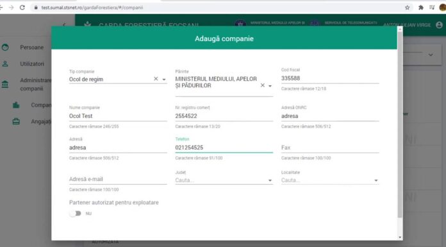The width and height of the screenshot is (446, 247).
Task: Open Administrare companii sidebar section
Action: tap(35, 84)
